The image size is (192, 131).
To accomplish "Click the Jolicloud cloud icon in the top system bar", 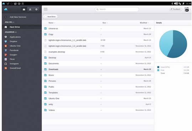I will 4,4.
